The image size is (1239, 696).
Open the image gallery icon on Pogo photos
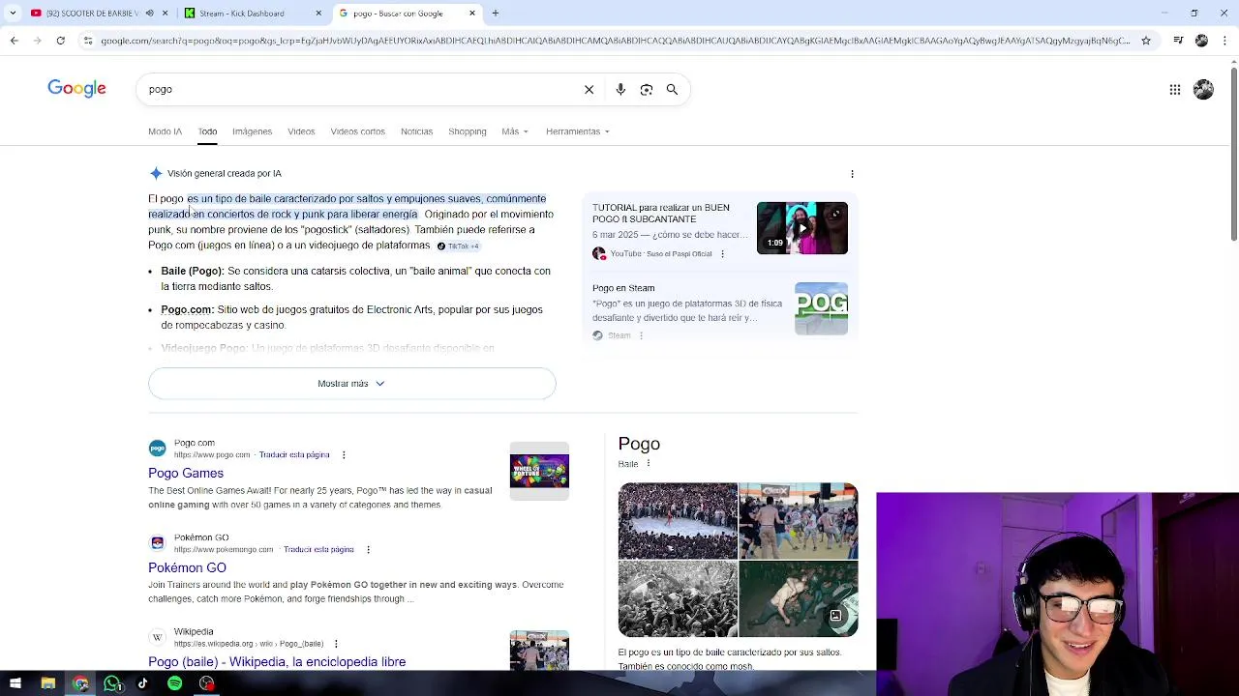pos(835,616)
